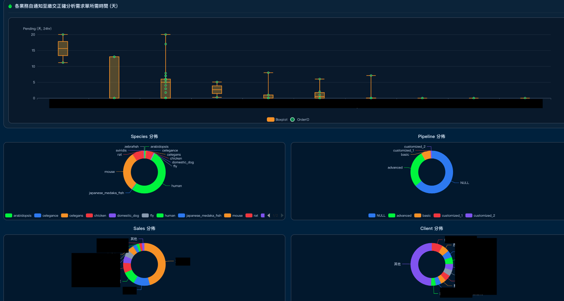Toggle chicken in the Species legend
Screen dimensions: 564x301
point(96,216)
